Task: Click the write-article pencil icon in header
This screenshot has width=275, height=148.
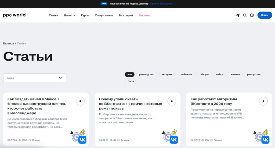Action: (252, 15)
